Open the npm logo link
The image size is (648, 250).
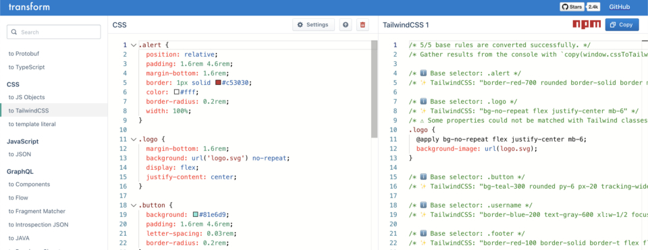point(587,24)
